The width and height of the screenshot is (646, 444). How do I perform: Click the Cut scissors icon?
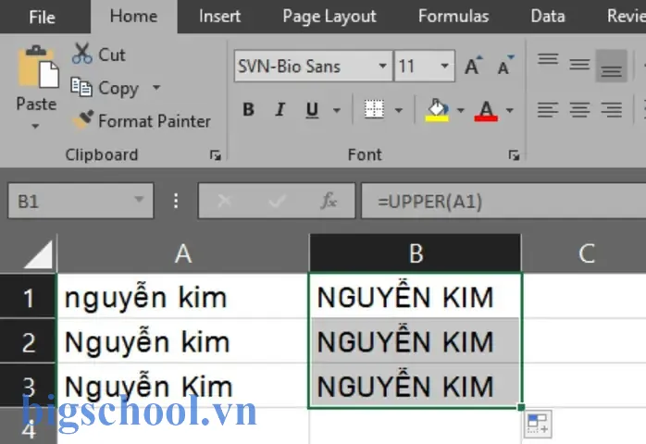pyautogui.click(x=82, y=54)
